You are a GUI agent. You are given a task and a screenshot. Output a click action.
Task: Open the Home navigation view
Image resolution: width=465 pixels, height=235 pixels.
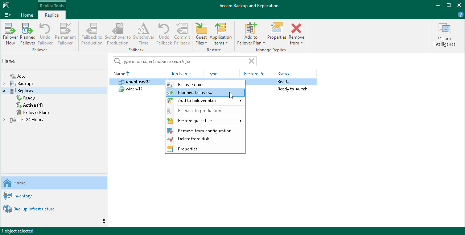[54, 183]
